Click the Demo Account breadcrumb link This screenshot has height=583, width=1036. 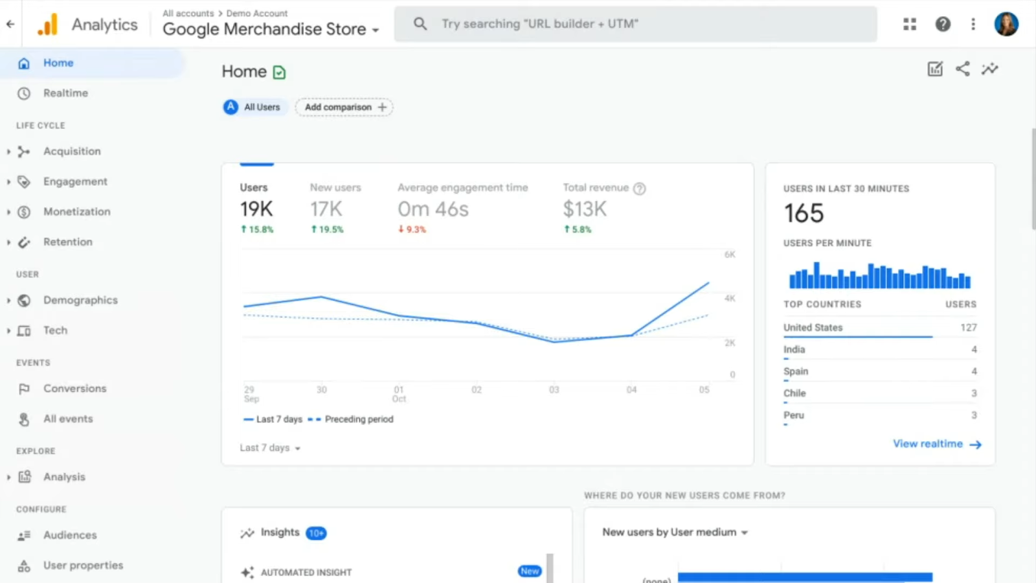257,13
